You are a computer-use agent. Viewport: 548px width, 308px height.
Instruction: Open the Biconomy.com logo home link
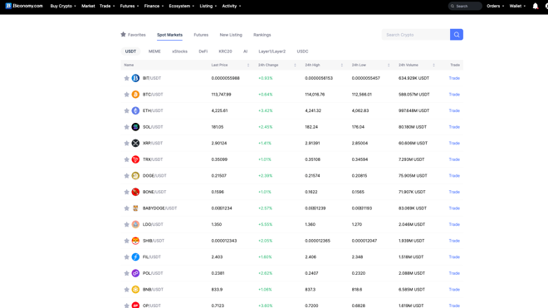(24, 6)
